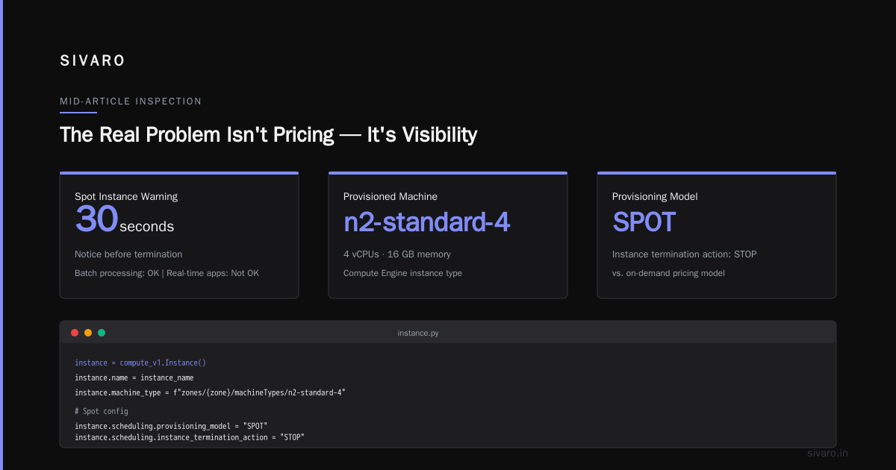Click the word seconds beside 30
The image size is (896, 470).
pyautogui.click(x=146, y=227)
